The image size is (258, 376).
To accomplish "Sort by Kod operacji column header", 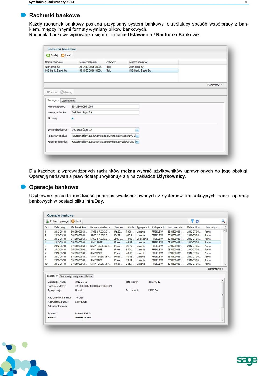I will [158, 227].
